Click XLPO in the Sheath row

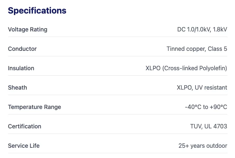[185, 87]
